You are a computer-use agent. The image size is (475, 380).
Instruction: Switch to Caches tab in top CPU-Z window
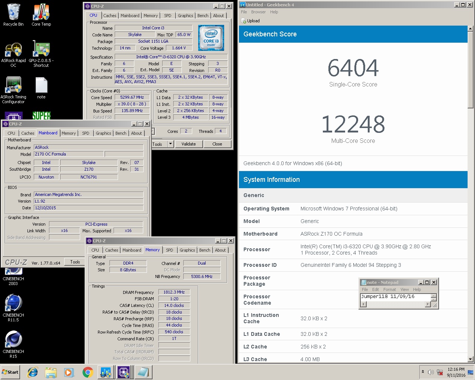(x=109, y=16)
